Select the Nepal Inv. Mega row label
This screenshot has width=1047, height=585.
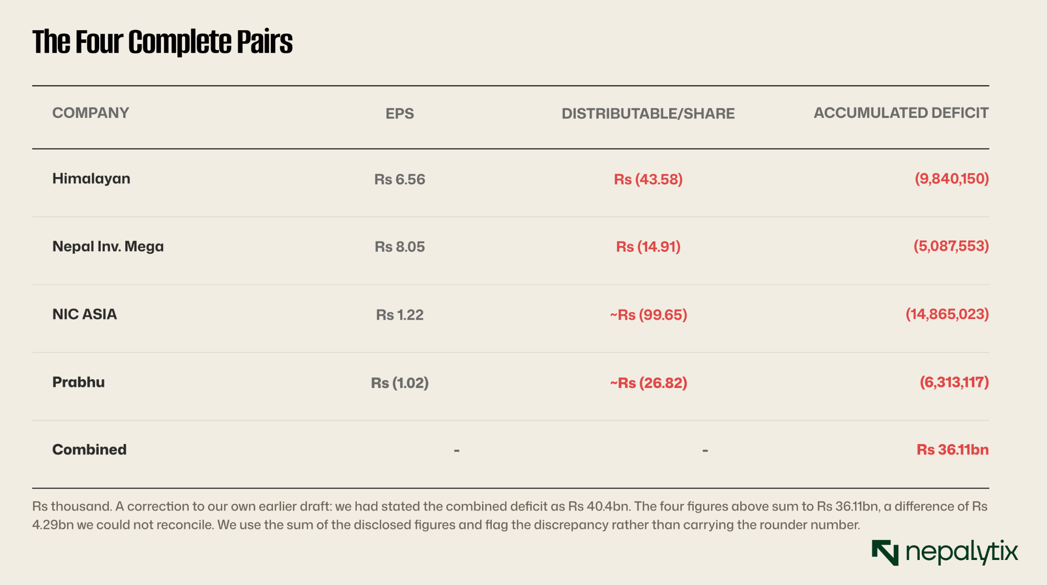coord(108,247)
